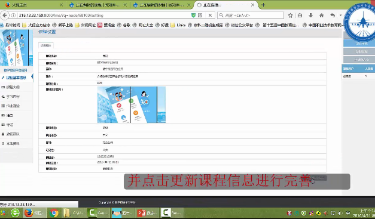Open Google Chrome in the taskbar
The height and width of the screenshot is (219, 375).
[54, 213]
